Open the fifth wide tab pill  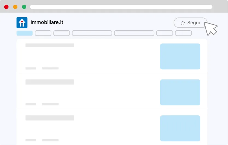click(x=134, y=33)
